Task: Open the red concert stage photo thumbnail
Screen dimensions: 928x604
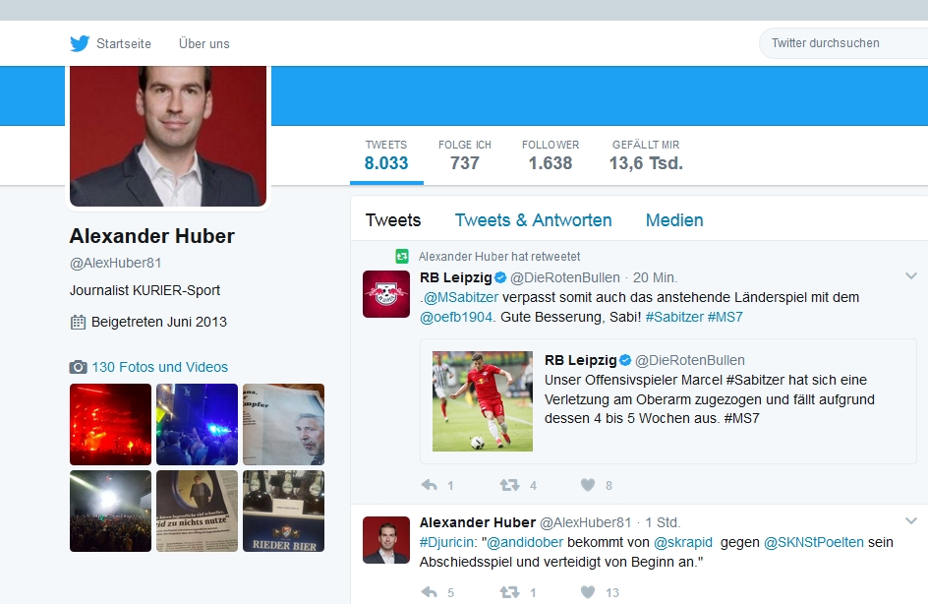Action: pyautogui.click(x=111, y=425)
